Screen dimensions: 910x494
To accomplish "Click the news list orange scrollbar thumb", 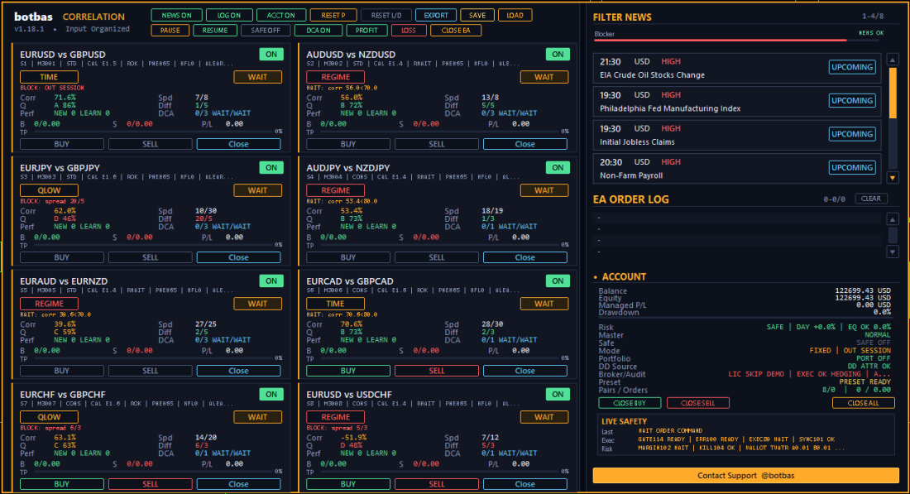I will coord(893,93).
